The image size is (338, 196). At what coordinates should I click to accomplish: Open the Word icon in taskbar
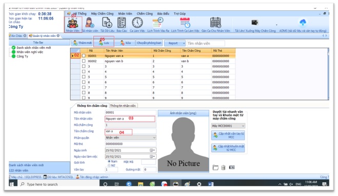point(211,184)
